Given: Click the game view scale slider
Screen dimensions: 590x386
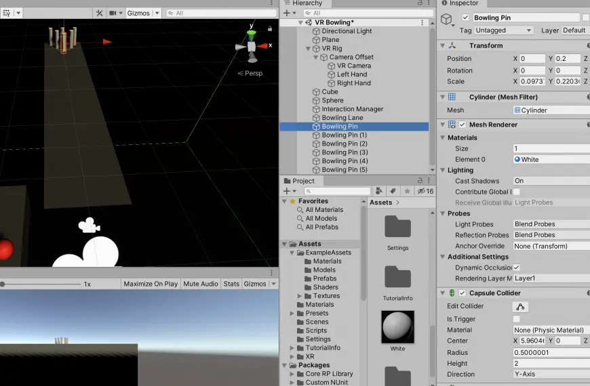Looking at the screenshot, I should point(41,284).
